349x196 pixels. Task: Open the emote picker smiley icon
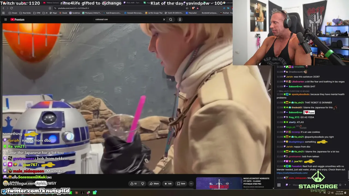340,185
